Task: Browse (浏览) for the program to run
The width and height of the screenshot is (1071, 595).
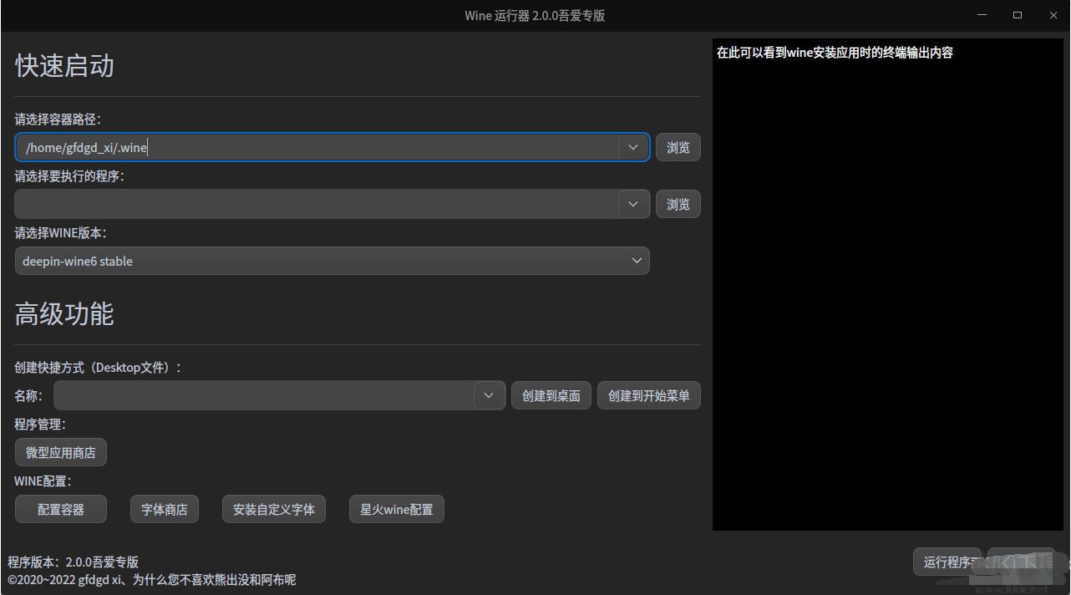Action: click(x=678, y=204)
